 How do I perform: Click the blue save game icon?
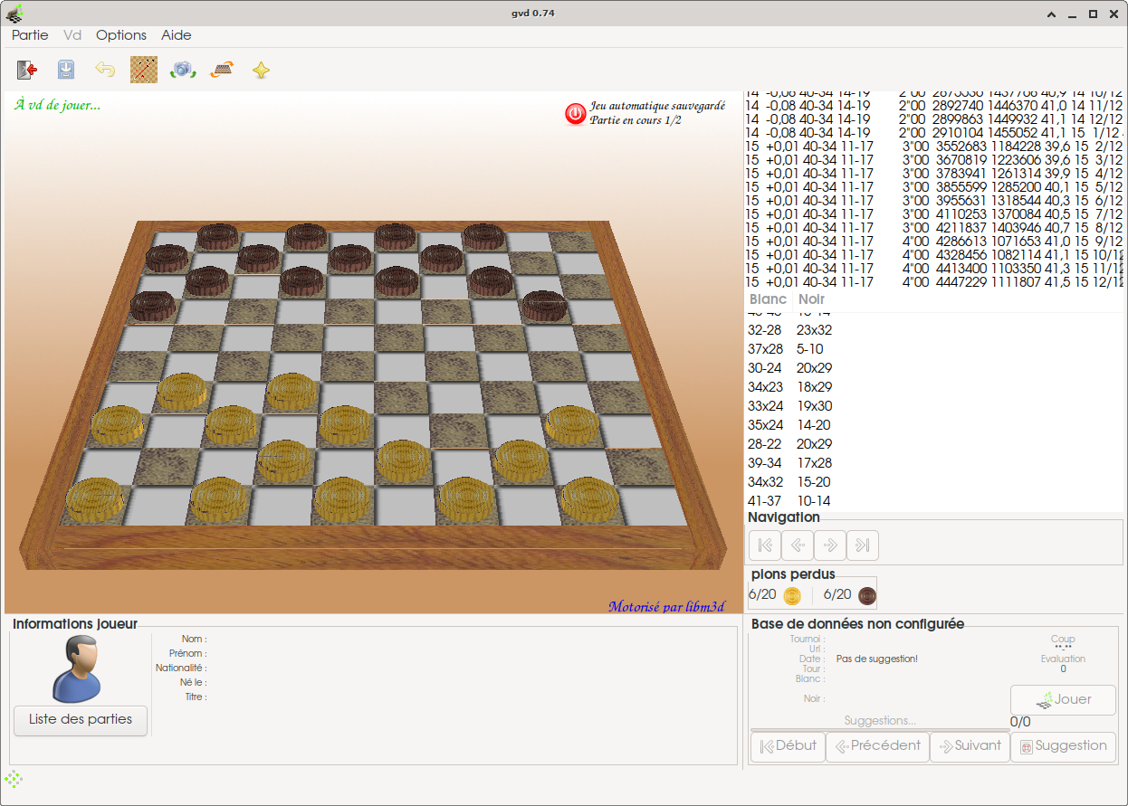(66, 70)
